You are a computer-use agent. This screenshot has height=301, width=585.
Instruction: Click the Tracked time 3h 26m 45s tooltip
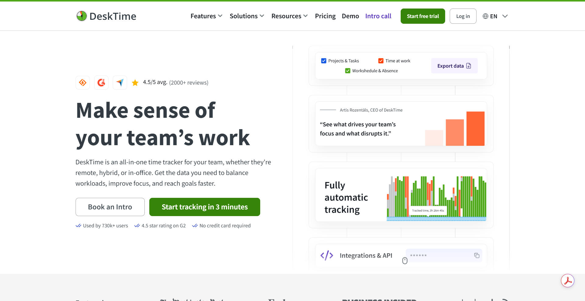428,211
